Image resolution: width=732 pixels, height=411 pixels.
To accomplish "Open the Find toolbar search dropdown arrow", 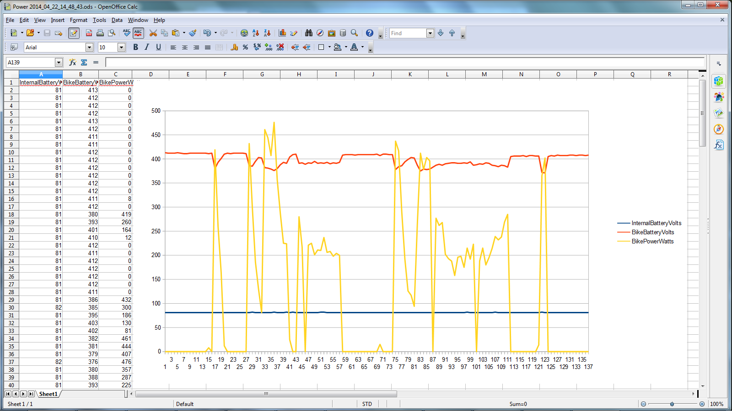I will 430,33.
